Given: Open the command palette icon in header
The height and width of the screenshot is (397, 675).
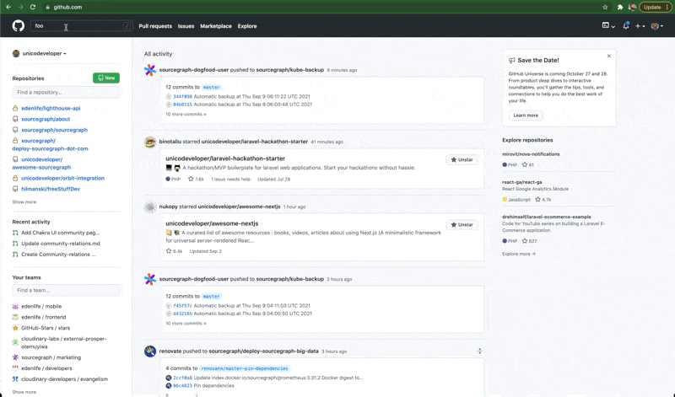Looking at the screenshot, I should pyautogui.click(x=607, y=26).
